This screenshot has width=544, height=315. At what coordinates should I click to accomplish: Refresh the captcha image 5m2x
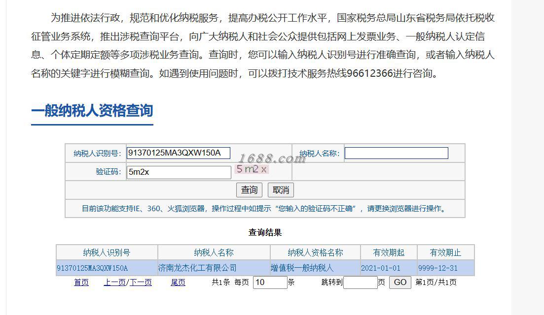(252, 169)
